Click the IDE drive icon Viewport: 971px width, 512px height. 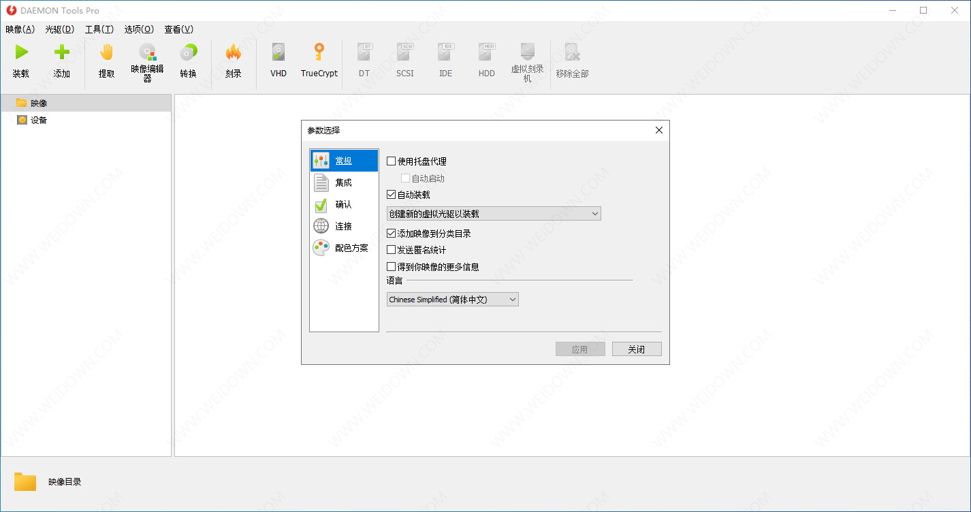tap(446, 52)
